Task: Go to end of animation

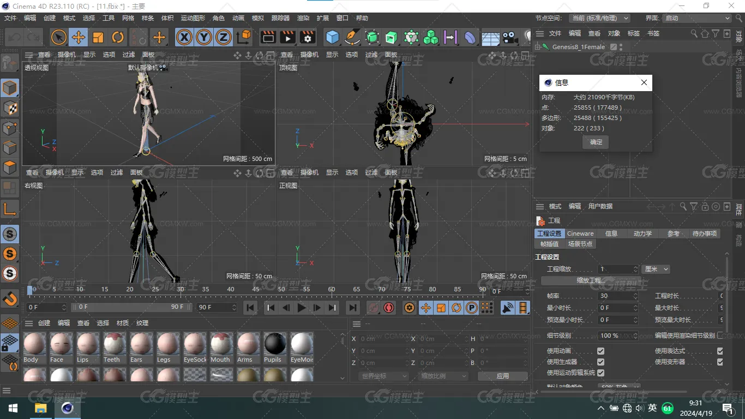Action: [x=353, y=308]
